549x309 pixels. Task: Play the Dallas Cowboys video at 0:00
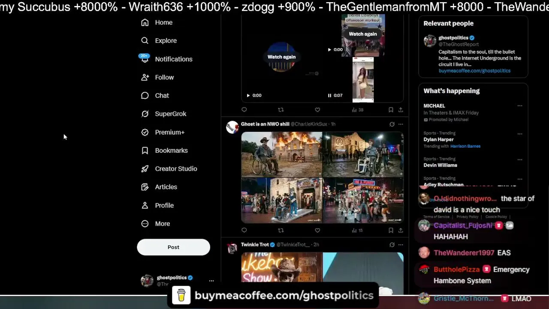click(x=329, y=49)
